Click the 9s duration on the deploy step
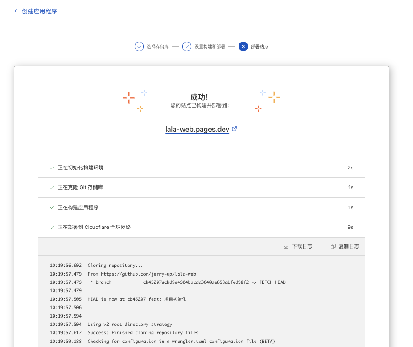 tap(350, 227)
